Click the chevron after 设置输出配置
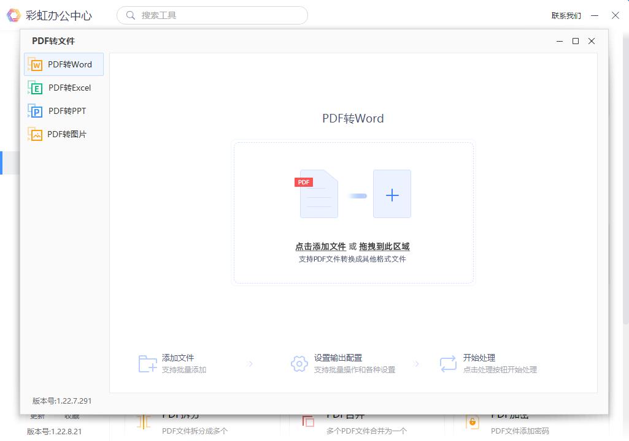This screenshot has width=629, height=441. [417, 363]
